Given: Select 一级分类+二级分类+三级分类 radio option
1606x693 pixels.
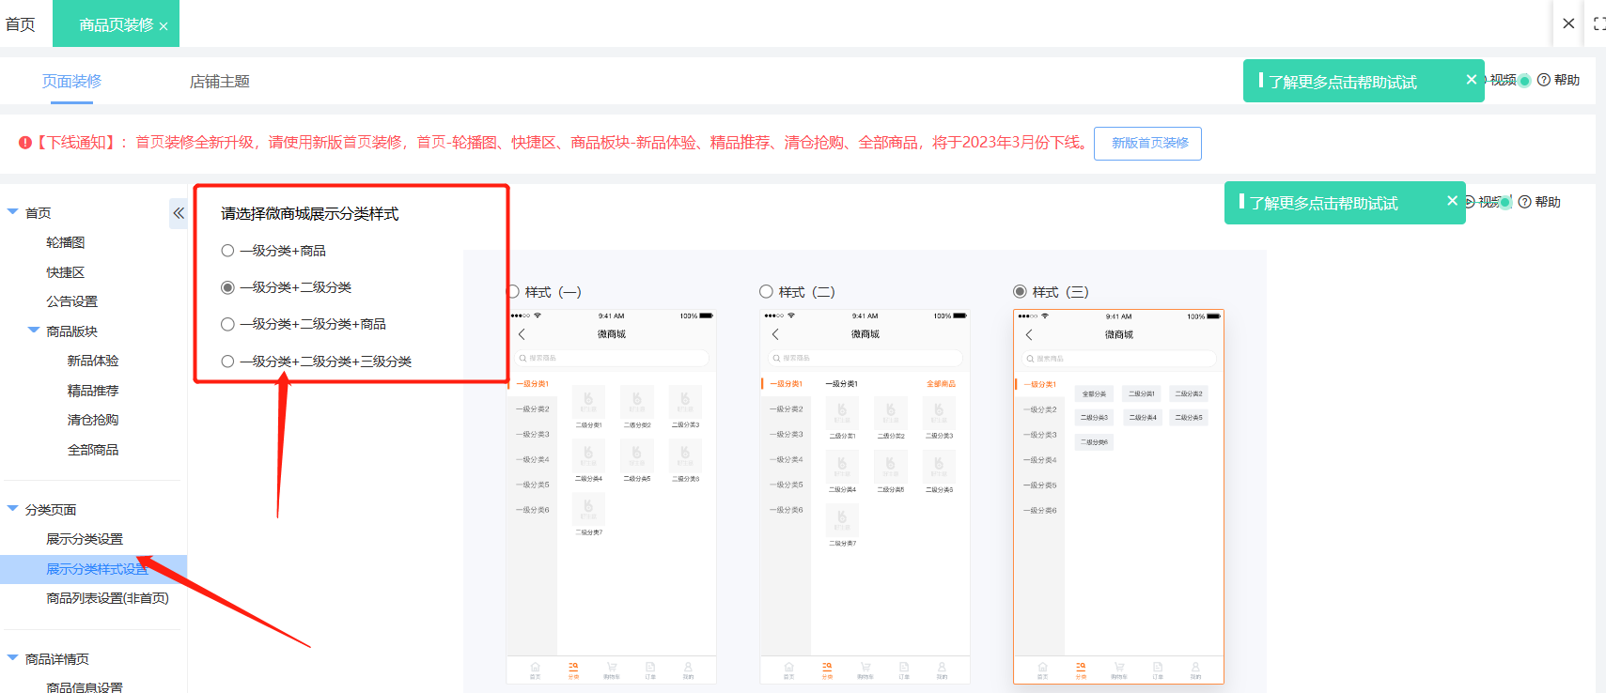Looking at the screenshot, I should coord(227,362).
